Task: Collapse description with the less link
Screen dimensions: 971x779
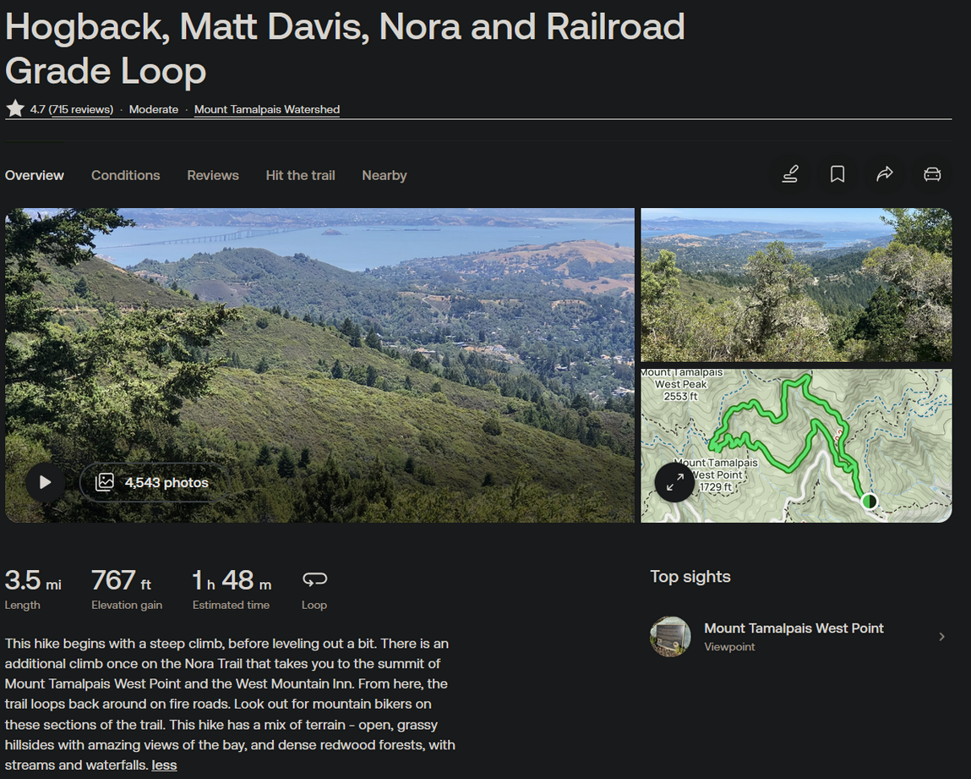Action: 164,765
